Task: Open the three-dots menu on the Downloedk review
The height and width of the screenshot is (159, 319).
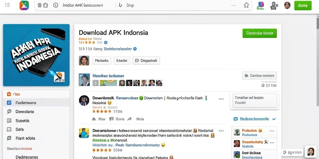Action: [221, 99]
